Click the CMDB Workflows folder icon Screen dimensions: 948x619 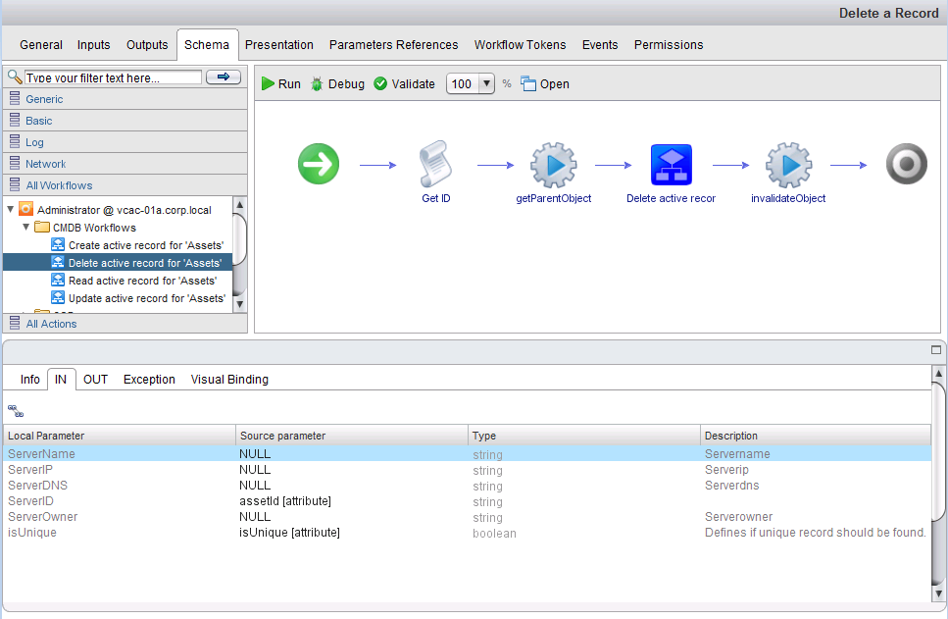(x=42, y=228)
